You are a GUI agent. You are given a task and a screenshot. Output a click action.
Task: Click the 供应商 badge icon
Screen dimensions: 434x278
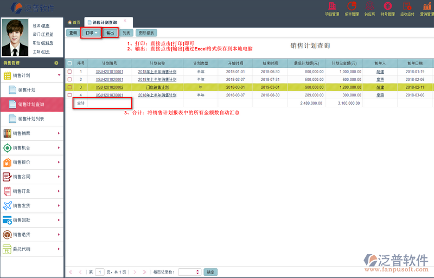[369, 7]
